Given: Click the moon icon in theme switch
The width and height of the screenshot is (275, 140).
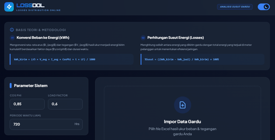Looking at the screenshot, I should [266, 7].
